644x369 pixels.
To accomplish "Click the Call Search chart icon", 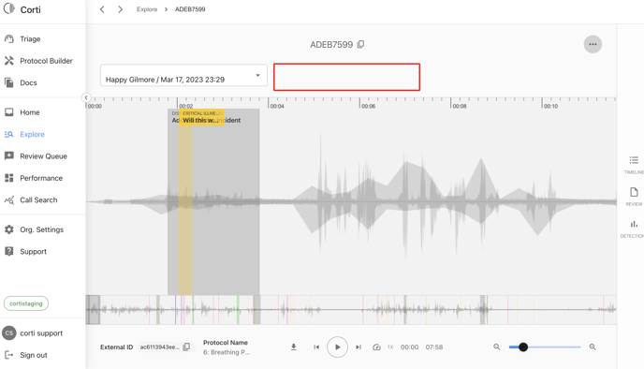I will click(x=9, y=200).
